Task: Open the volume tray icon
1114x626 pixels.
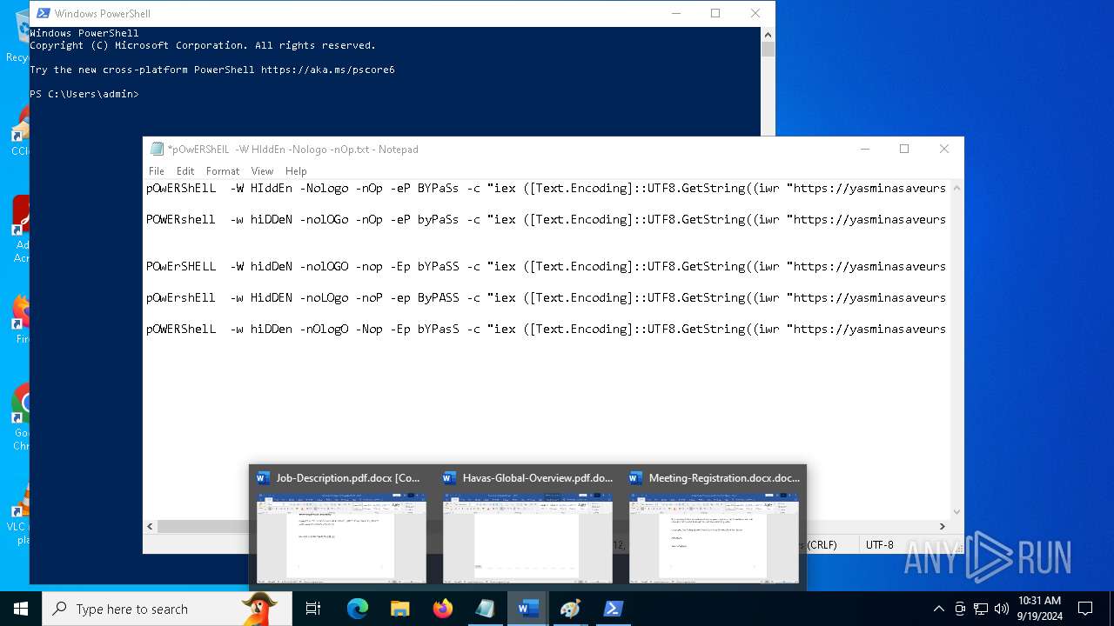Action: coord(1002,609)
